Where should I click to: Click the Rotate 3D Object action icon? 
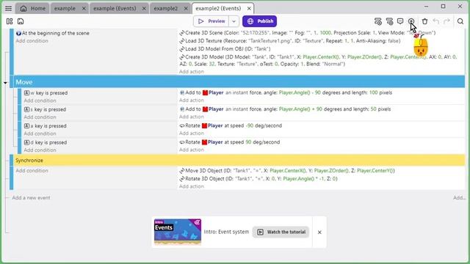click(x=182, y=179)
